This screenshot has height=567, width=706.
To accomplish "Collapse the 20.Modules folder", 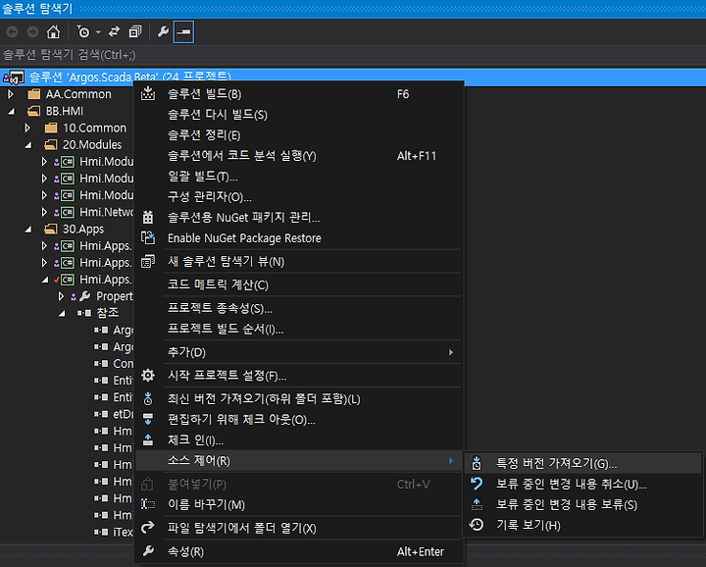I will coord(28,145).
